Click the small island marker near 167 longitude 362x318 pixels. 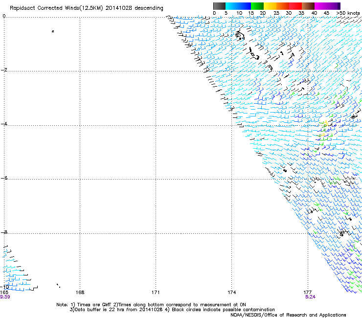53,31
